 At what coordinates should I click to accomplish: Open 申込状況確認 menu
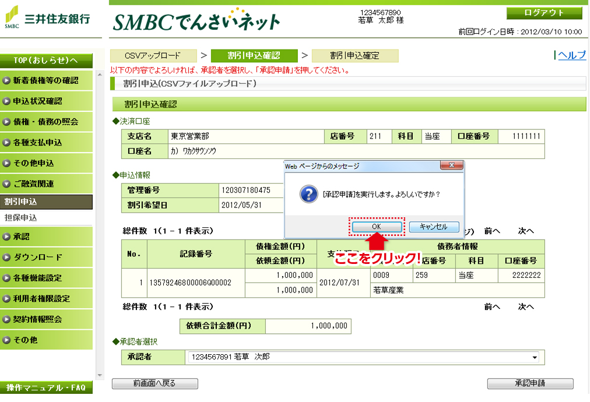pyautogui.click(x=46, y=101)
